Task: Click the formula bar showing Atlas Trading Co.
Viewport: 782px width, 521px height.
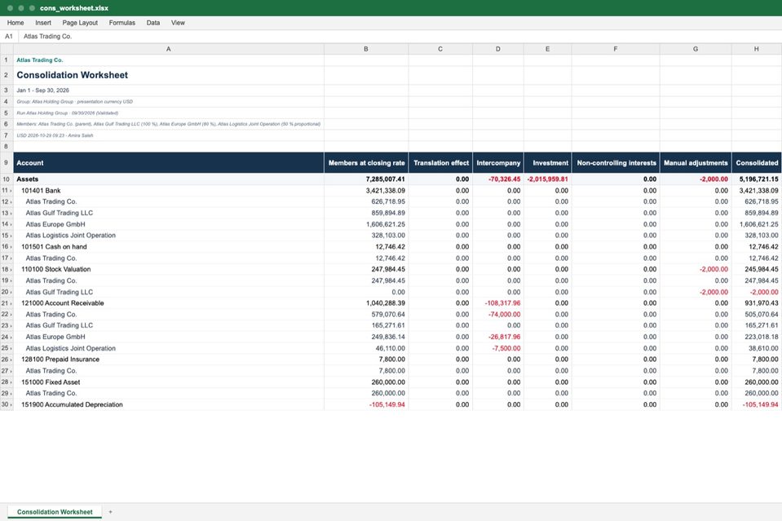Action: click(400, 37)
